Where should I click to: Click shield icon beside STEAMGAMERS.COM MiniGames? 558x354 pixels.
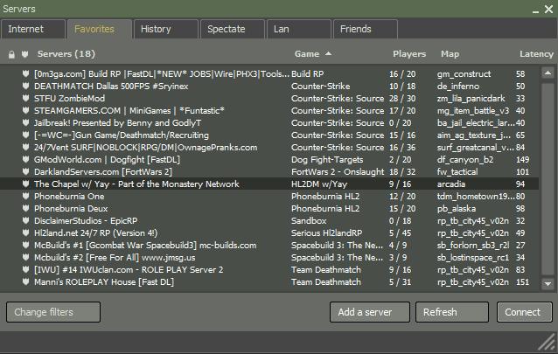(25, 110)
